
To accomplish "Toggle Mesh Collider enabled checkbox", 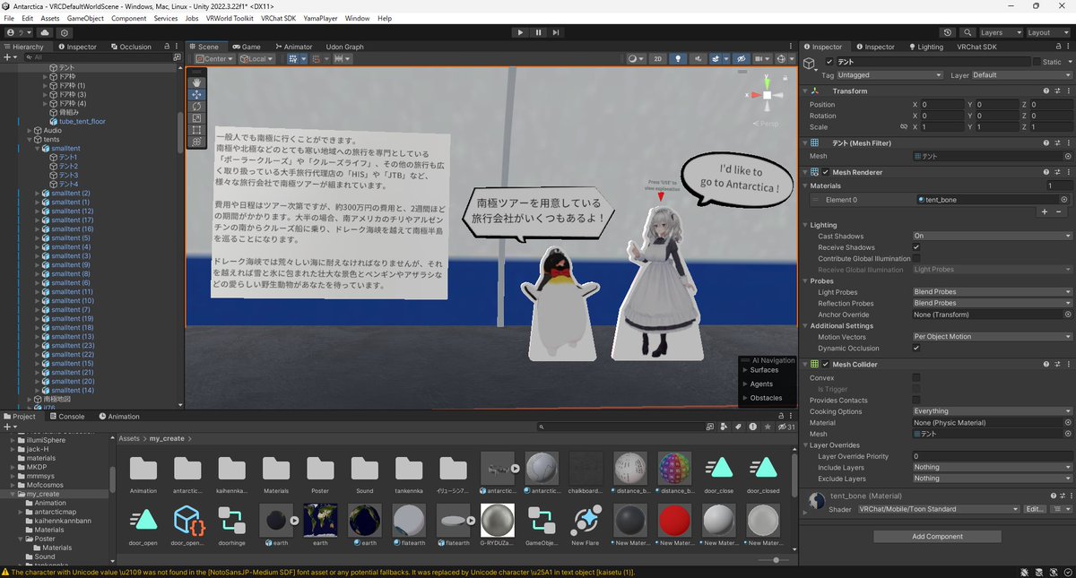I will pos(826,365).
